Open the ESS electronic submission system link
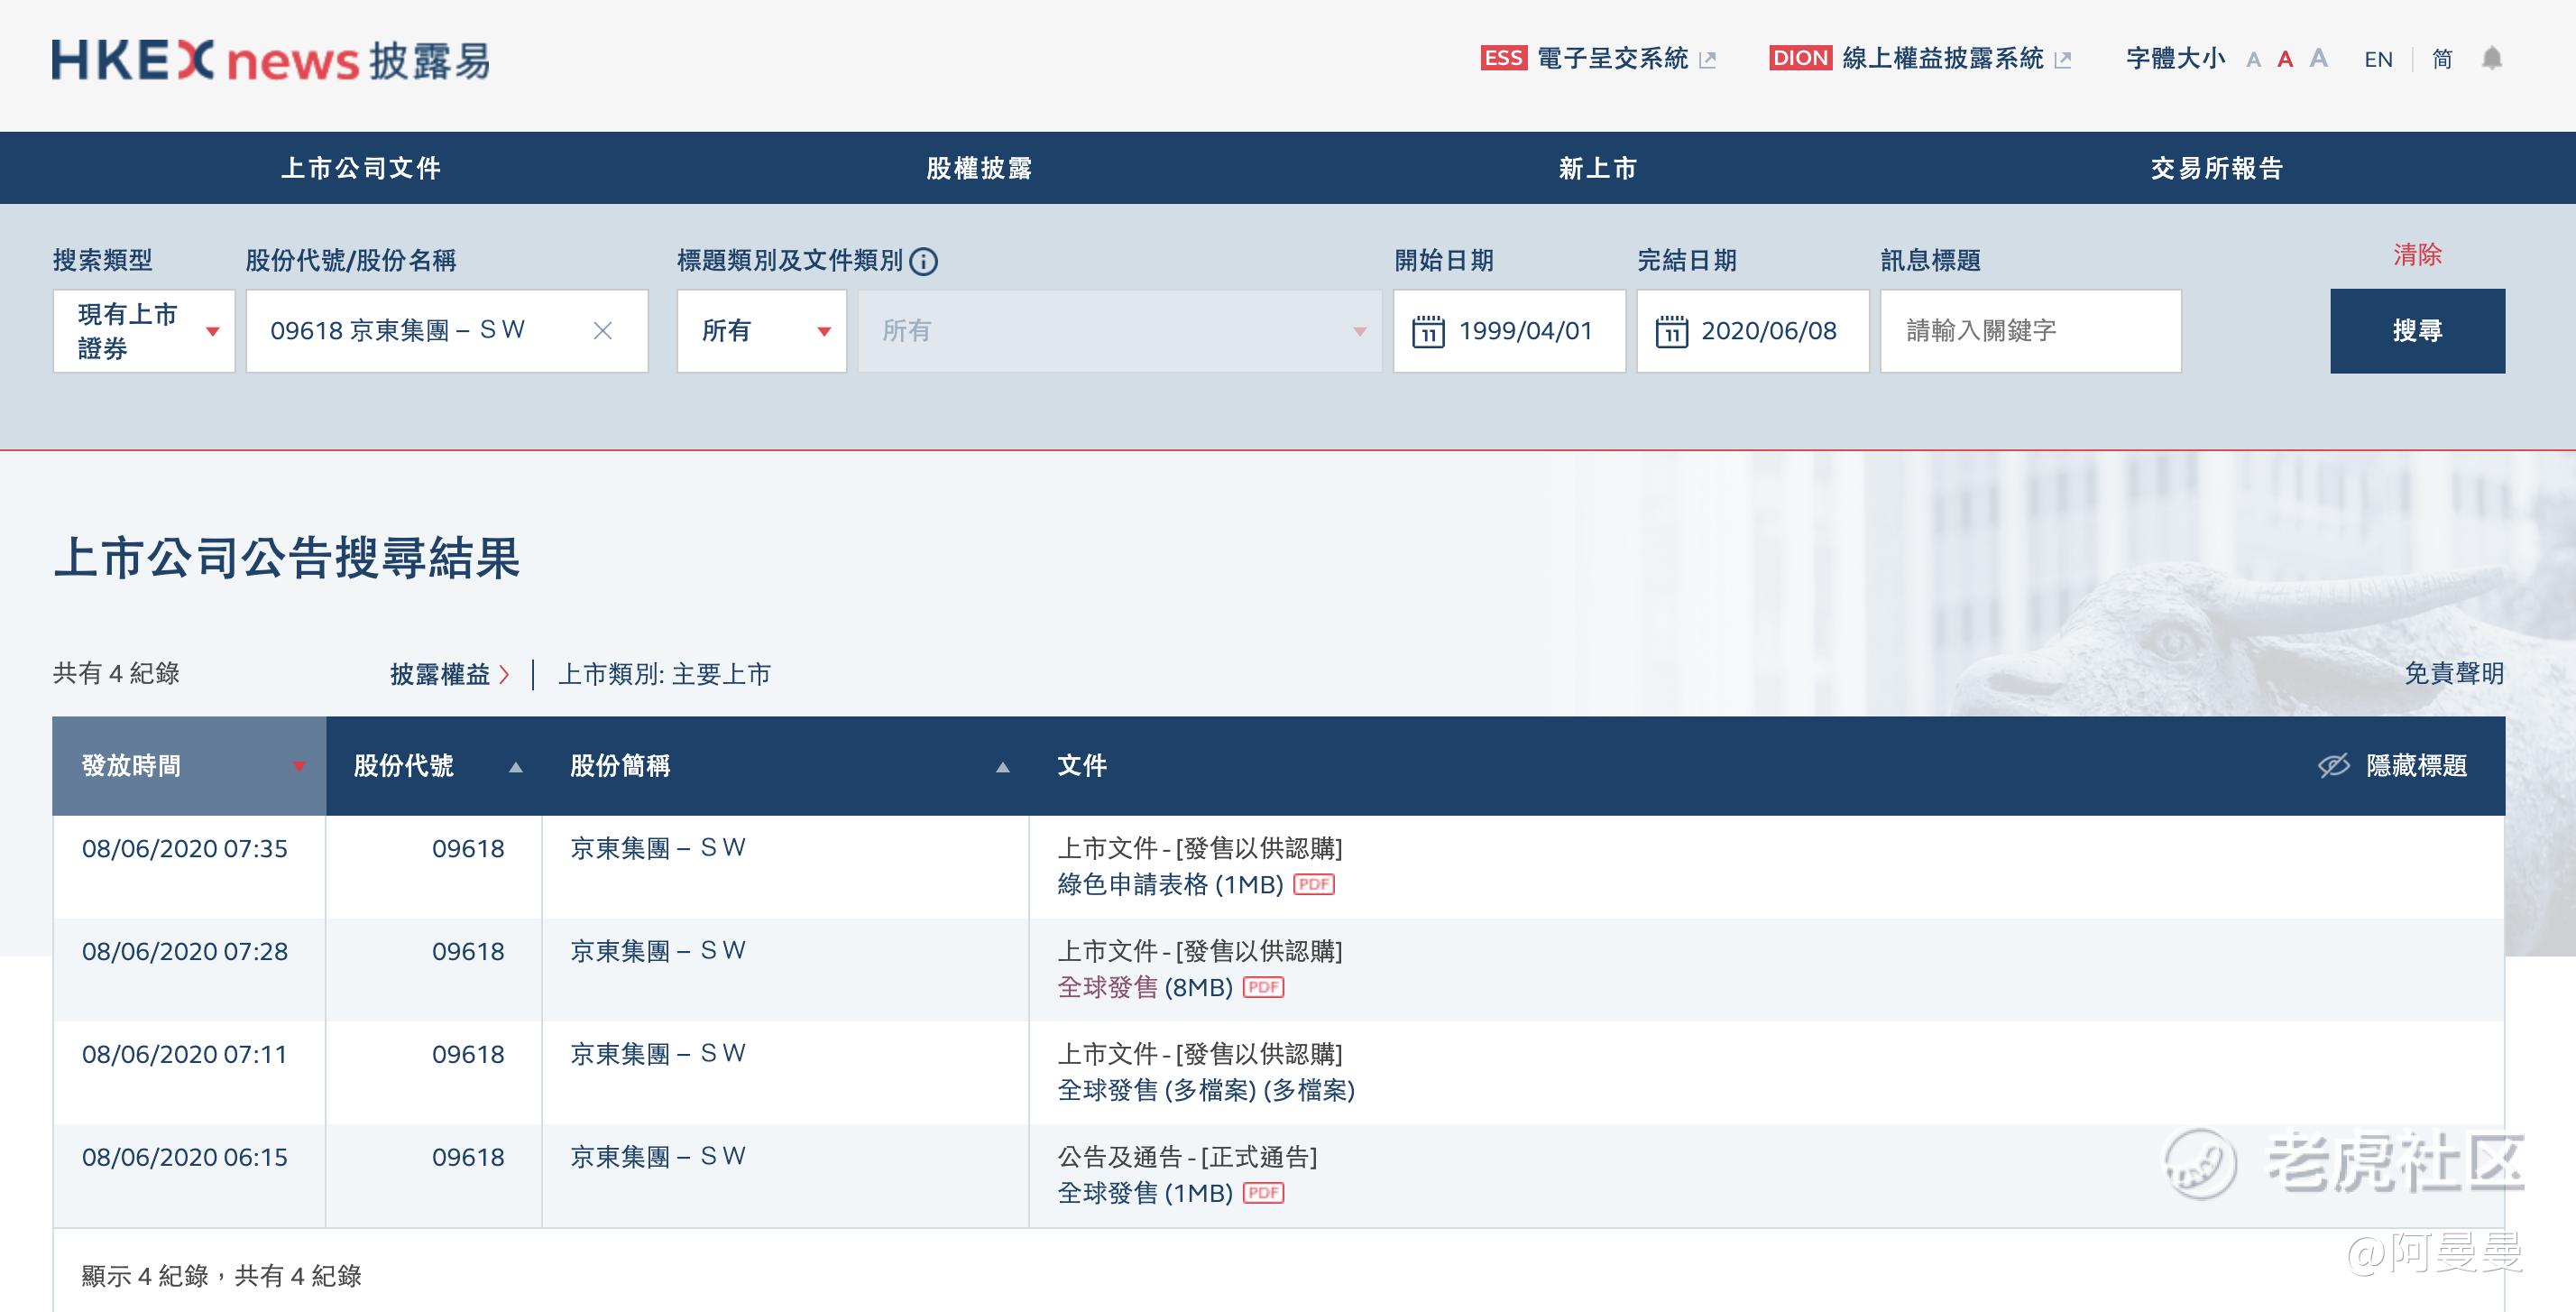This screenshot has width=2576, height=1312. (x=1598, y=59)
